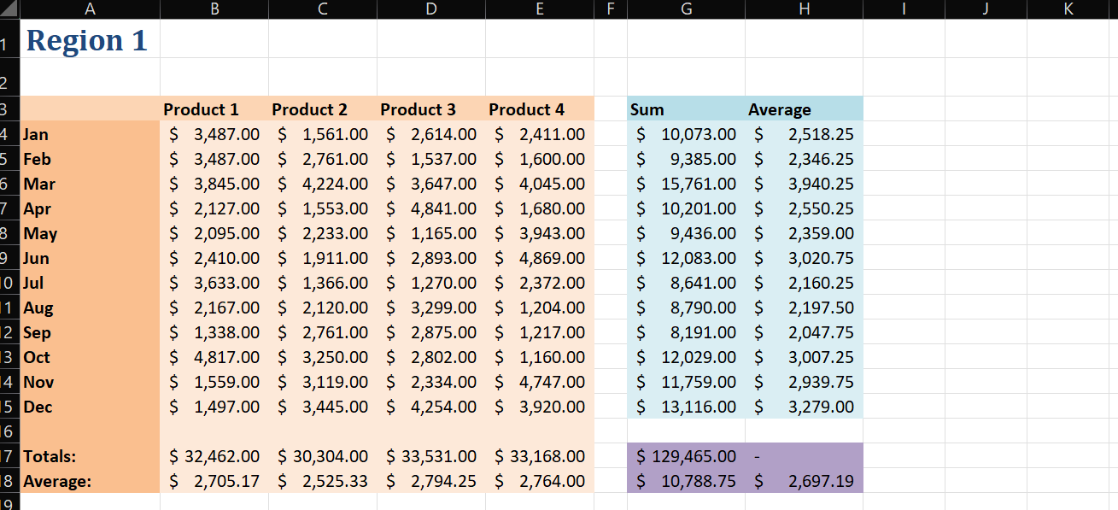Select column K header
Screen dimensions: 1118x510
point(1068,9)
